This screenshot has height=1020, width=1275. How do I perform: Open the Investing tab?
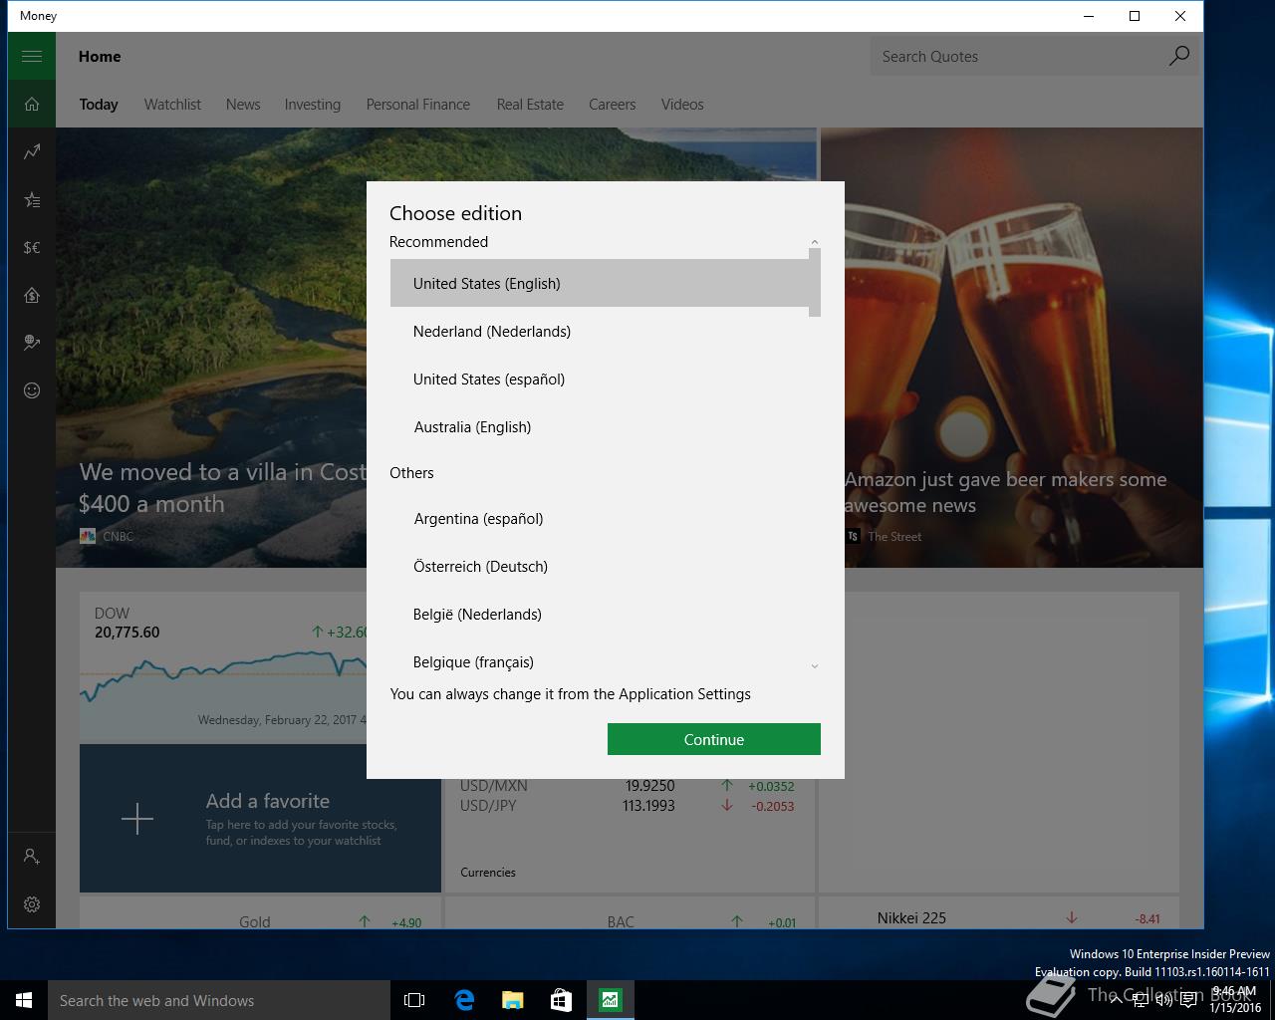[x=313, y=105]
